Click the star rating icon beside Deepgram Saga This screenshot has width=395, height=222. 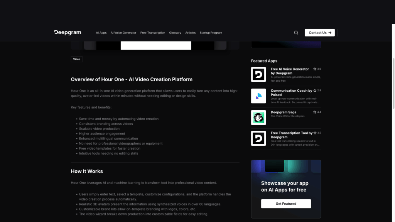point(314,112)
